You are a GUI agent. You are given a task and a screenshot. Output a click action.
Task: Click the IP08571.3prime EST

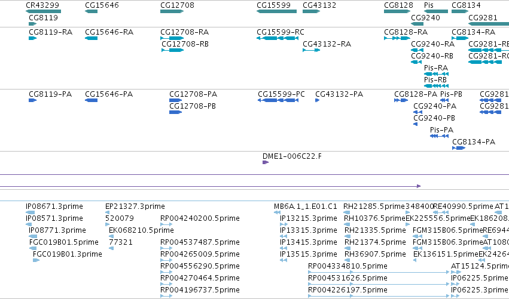29,224
